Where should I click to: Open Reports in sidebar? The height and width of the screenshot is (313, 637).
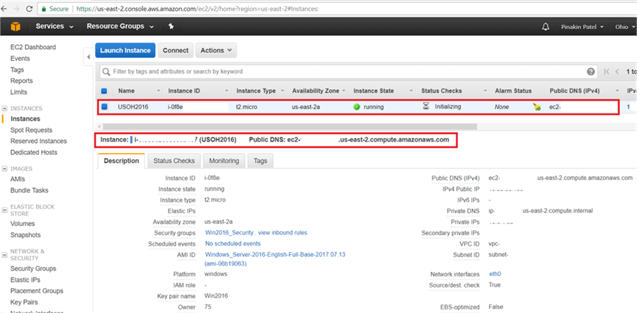pos(21,81)
